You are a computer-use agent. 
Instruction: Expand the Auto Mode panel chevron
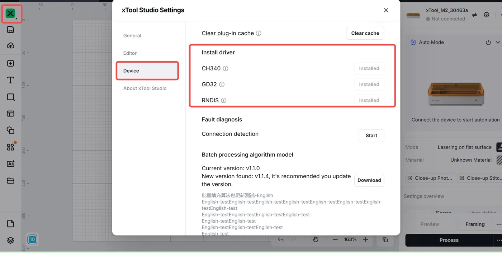tap(498, 42)
